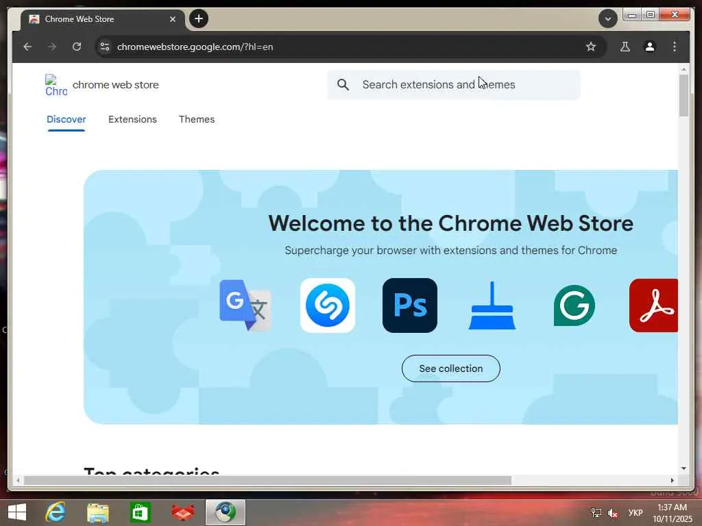The image size is (702, 526).
Task: Click the chrome web store title text
Action: pyautogui.click(x=115, y=84)
